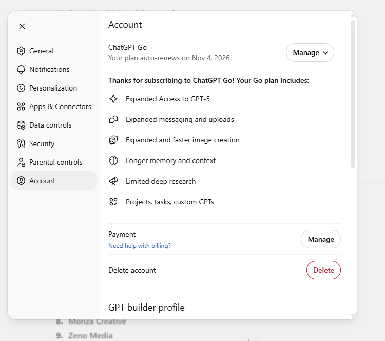The width and height of the screenshot is (385, 341).
Task: Click the sparkle icon beside GPT-5 access
Action: pyautogui.click(x=113, y=99)
